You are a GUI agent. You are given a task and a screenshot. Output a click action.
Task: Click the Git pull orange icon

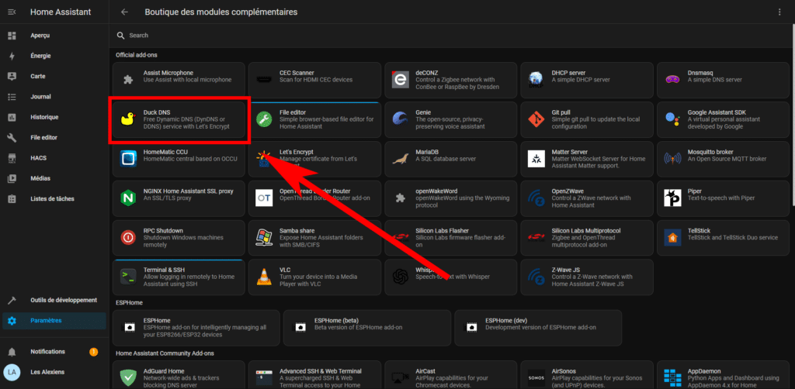tap(536, 119)
